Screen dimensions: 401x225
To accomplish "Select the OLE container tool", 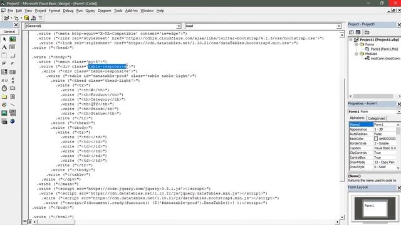I will [x=4, y=121].
